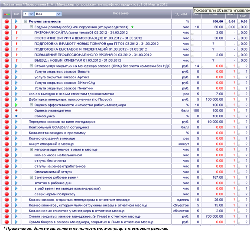This screenshot has height=232, width=250.
Task: Click the green diamond icon after 'поручения (от руководителя)'
Action: pos(132,27)
